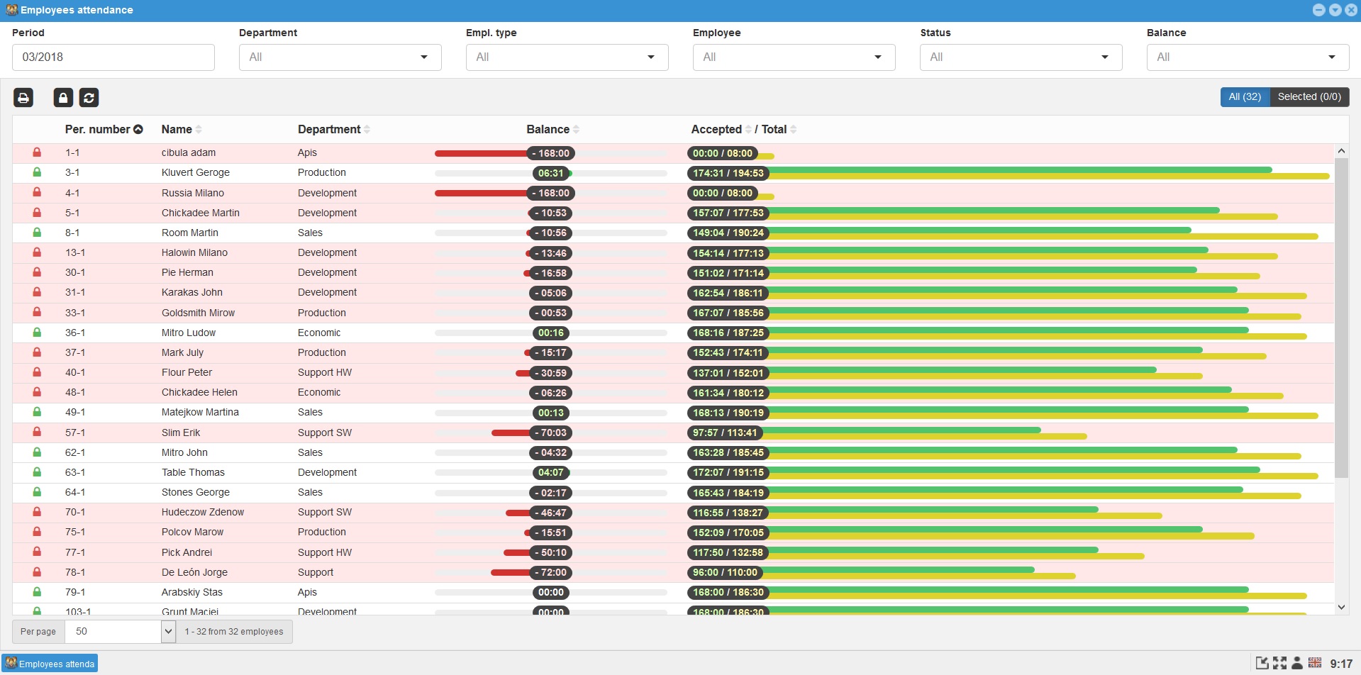Click the Support HW cell for Pick Andrei
Image resolution: width=1361 pixels, height=675 pixels.
pyautogui.click(x=325, y=552)
